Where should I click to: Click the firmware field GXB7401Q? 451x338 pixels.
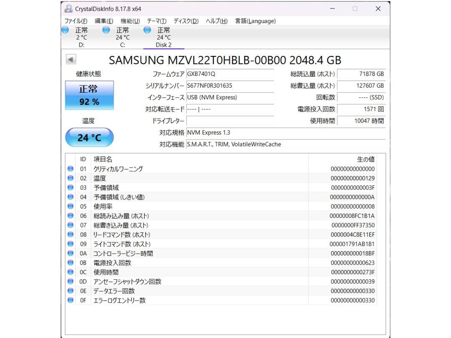pyautogui.click(x=230, y=74)
